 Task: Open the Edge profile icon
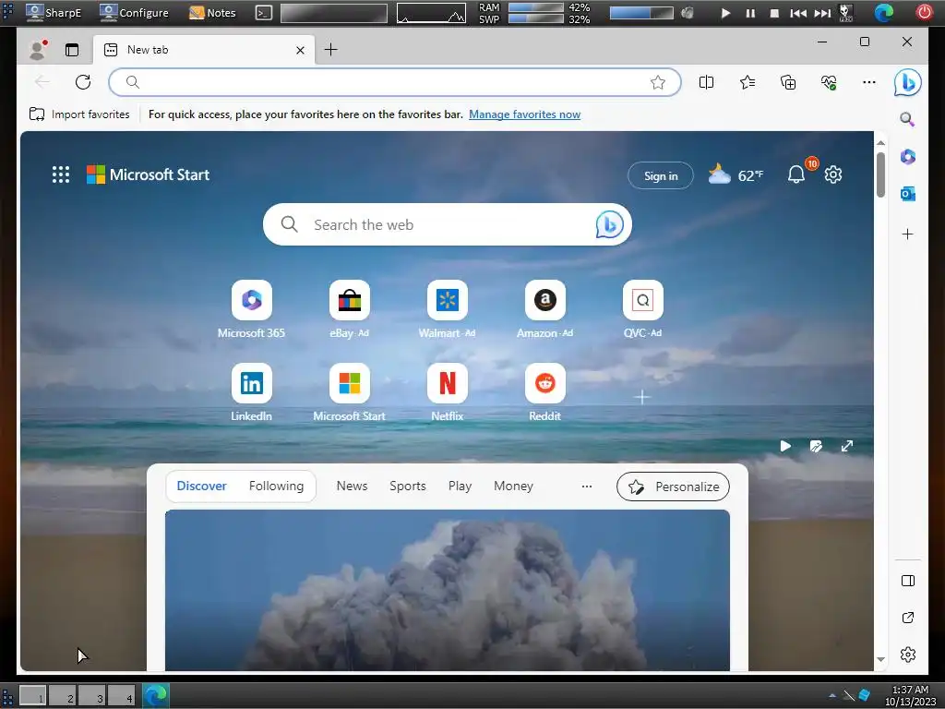pyautogui.click(x=38, y=50)
